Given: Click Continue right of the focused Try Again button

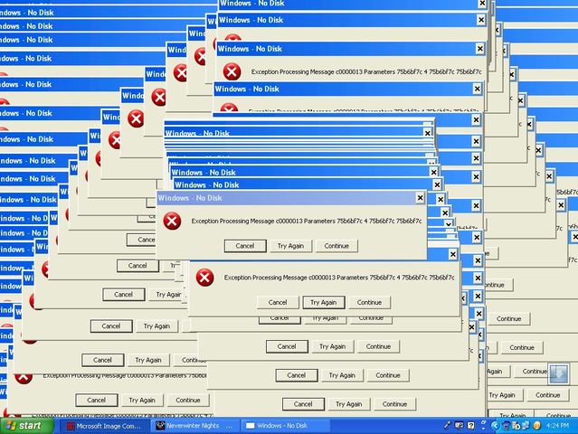Looking at the screenshot, I should click(x=369, y=303).
